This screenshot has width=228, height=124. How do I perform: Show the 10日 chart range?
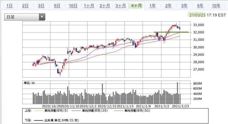[73, 6]
